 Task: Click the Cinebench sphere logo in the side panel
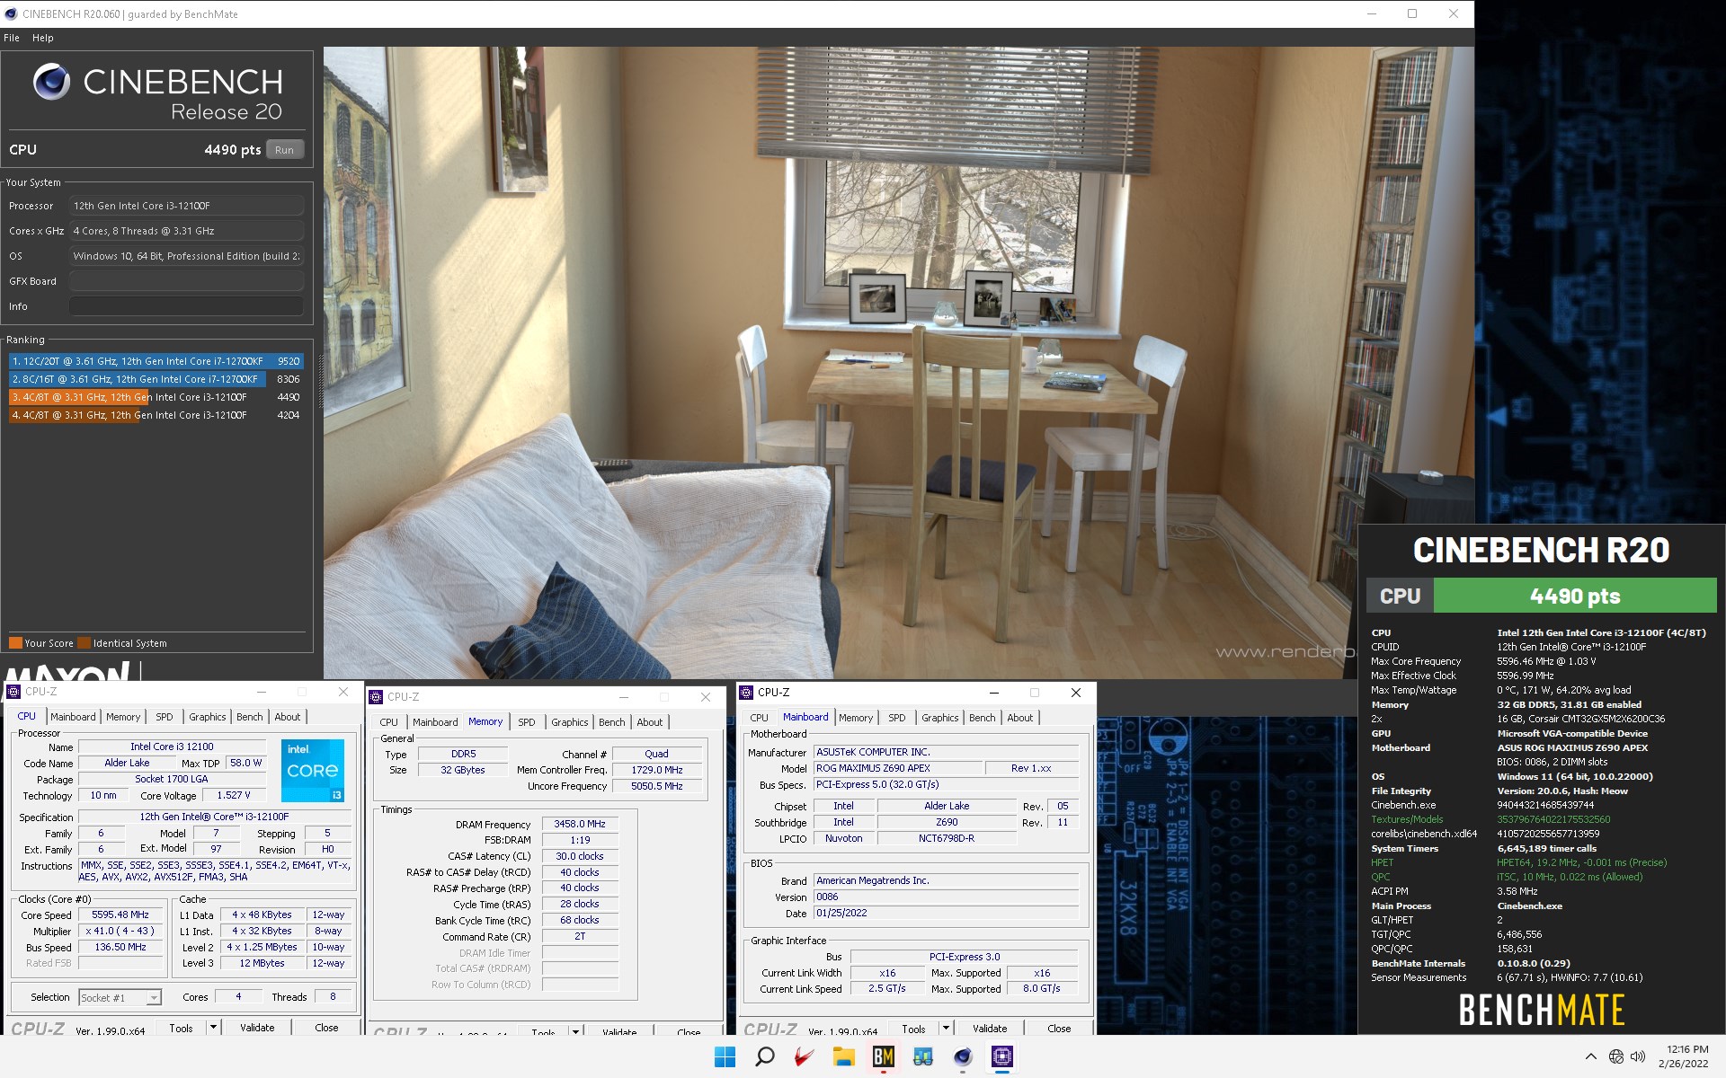click(x=51, y=82)
